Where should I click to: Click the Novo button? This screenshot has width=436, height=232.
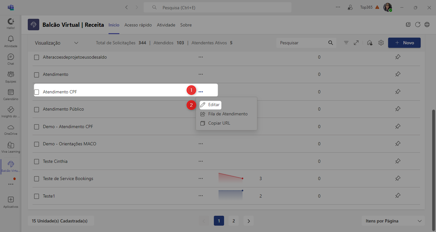click(404, 43)
